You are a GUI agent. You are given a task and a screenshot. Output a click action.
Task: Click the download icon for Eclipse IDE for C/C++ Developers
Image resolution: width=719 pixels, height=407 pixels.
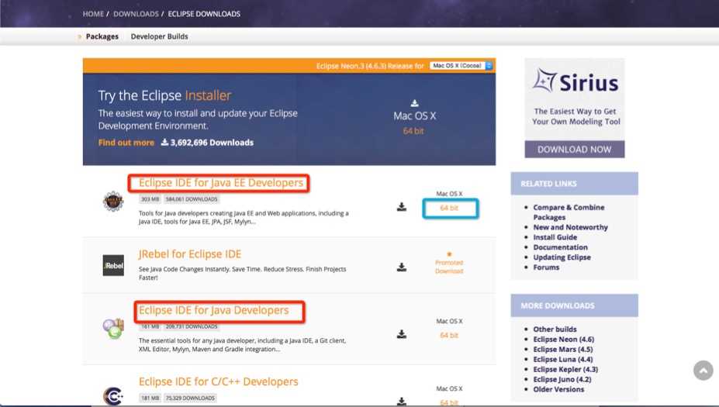402,402
